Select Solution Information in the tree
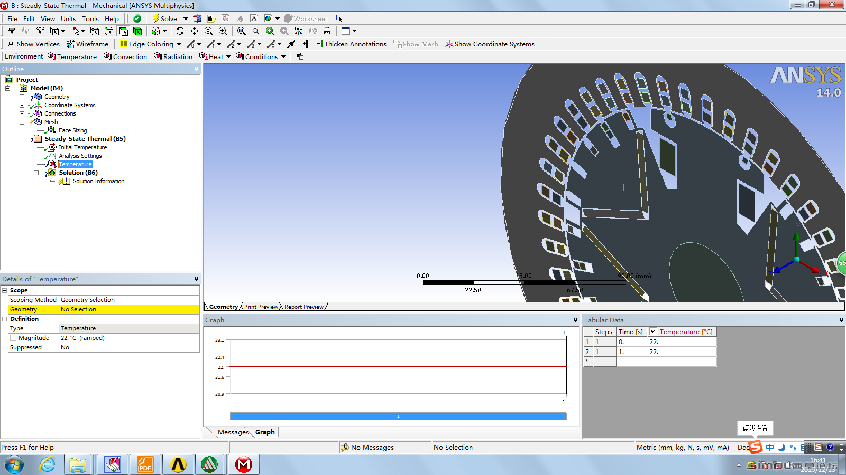This screenshot has height=475, width=846. (x=98, y=181)
